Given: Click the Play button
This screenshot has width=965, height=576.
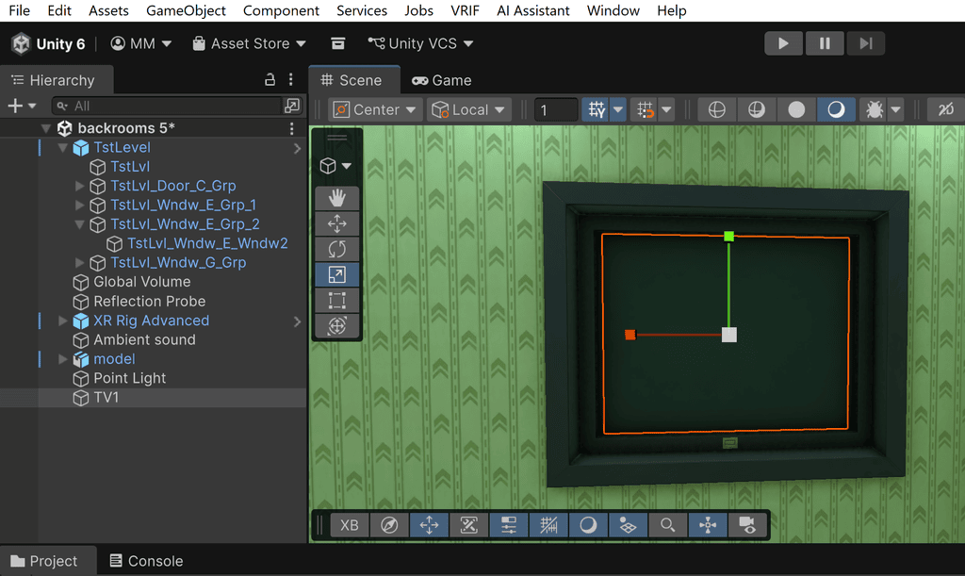Looking at the screenshot, I should point(783,43).
